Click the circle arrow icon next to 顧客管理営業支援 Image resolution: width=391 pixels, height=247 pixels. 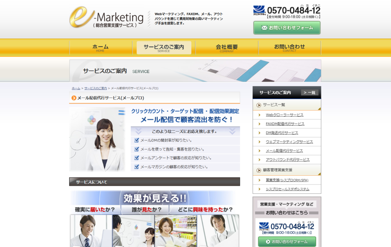[x=259, y=170]
